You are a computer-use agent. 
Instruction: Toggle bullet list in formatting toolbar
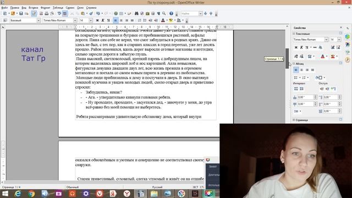coord(145,20)
